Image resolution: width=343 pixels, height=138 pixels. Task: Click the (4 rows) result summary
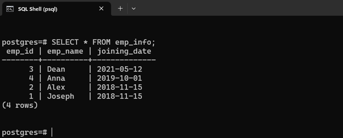(x=20, y=105)
